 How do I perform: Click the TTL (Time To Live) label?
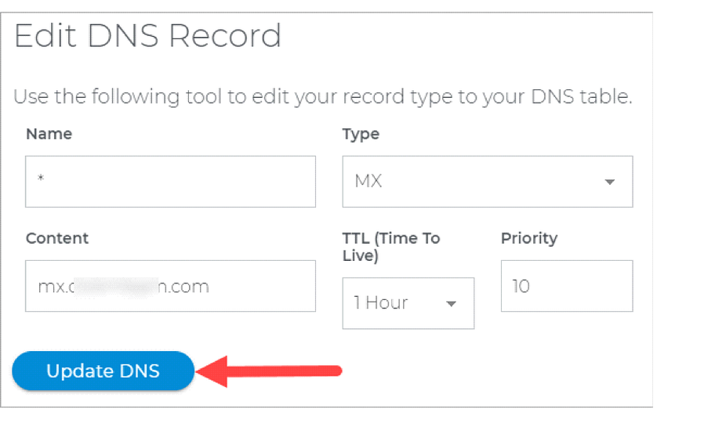(x=390, y=246)
